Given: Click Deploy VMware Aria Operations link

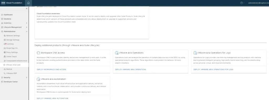Looking at the screenshot, I should (x=131, y=69).
